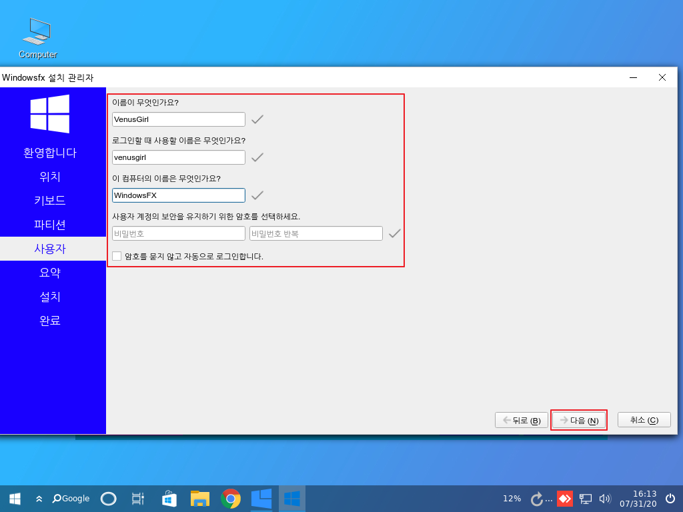Click the 12% battery indicator

click(512, 499)
